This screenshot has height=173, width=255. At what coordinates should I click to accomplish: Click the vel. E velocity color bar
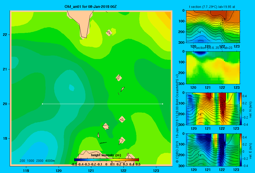point(241,150)
